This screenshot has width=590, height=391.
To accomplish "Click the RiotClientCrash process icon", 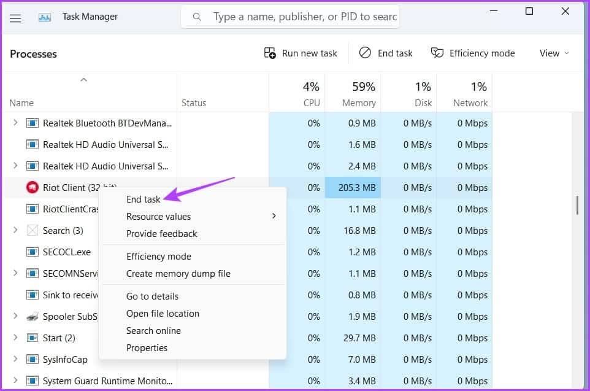I will tap(33, 209).
